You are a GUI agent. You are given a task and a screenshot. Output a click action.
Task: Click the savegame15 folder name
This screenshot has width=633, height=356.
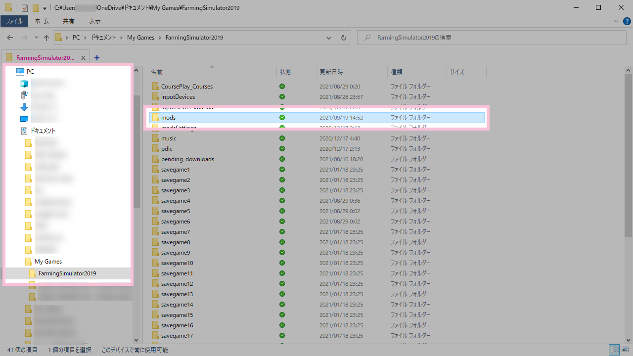(177, 315)
